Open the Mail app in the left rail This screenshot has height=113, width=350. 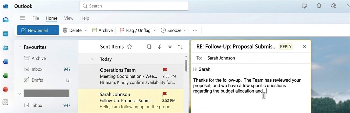coord(5,20)
